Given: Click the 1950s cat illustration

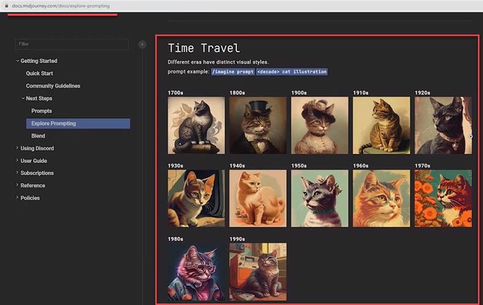Looking at the screenshot, I should (320, 198).
